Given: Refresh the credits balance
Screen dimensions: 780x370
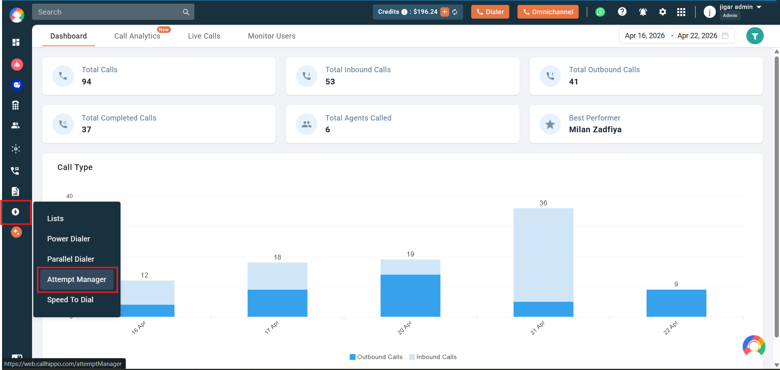Looking at the screenshot, I should pyautogui.click(x=455, y=12).
